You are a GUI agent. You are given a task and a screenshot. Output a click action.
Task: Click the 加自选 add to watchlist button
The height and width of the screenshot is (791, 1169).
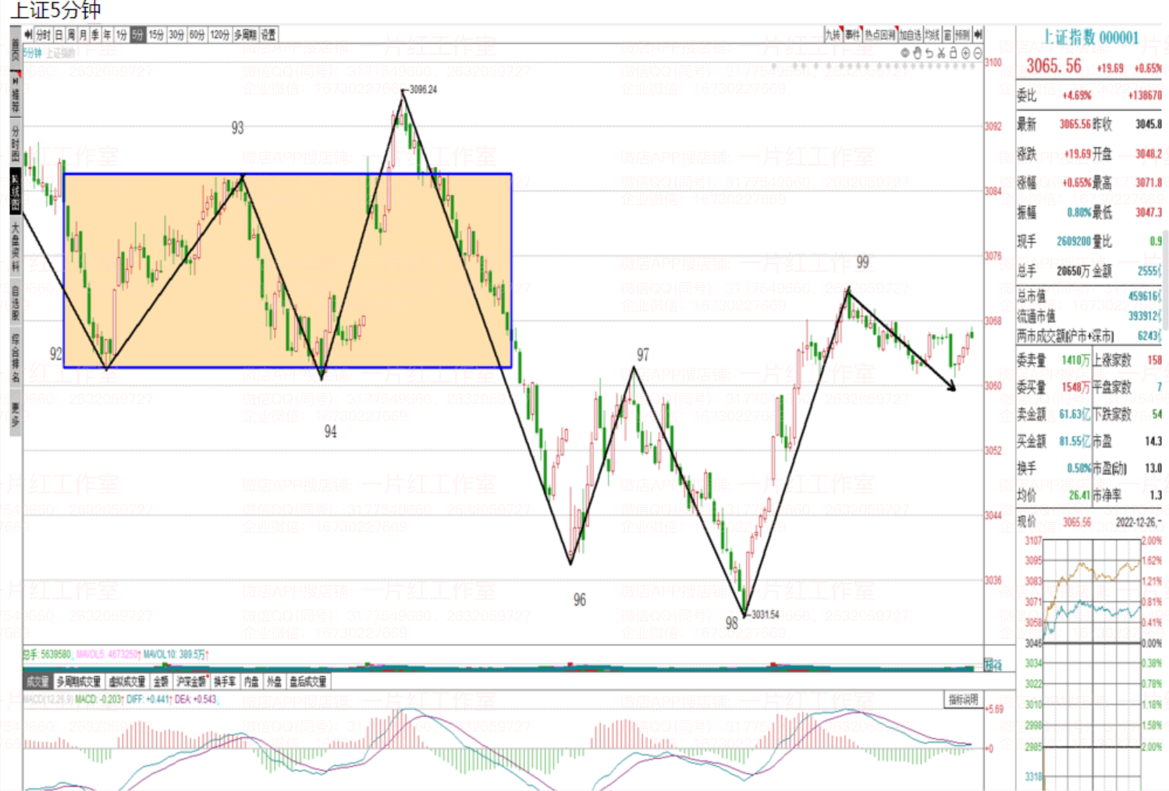[910, 34]
